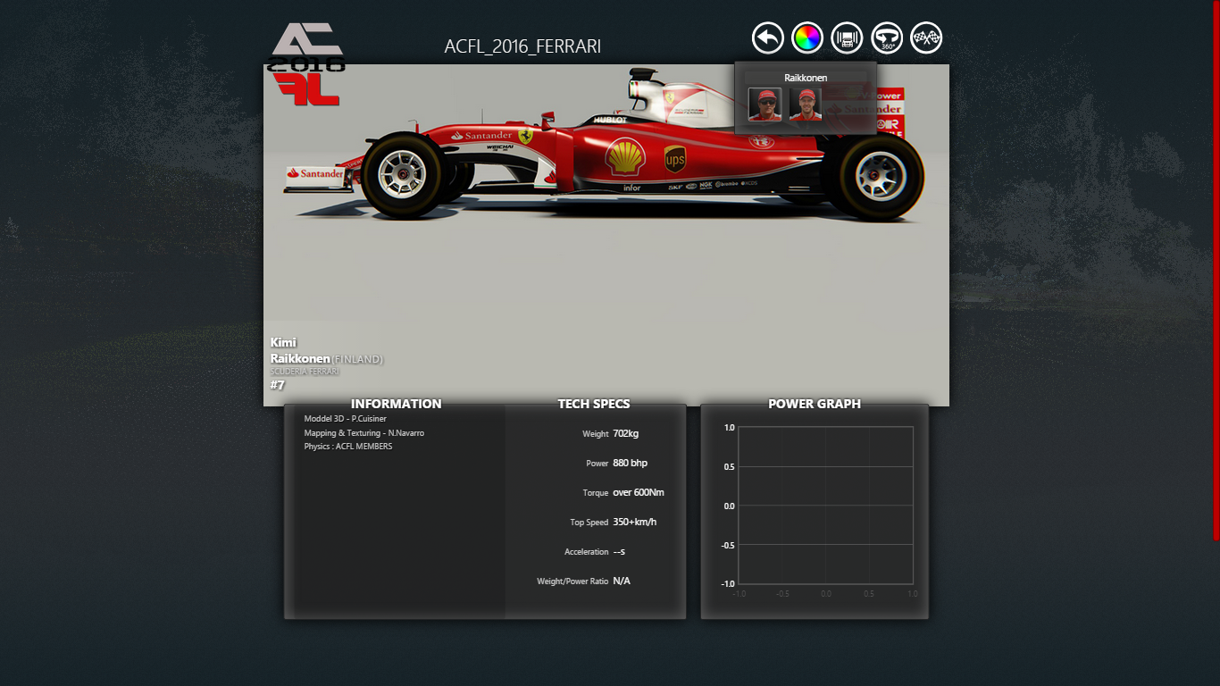Click the crossed checkered flags icon
This screenshot has height=686, width=1220.
click(x=926, y=38)
